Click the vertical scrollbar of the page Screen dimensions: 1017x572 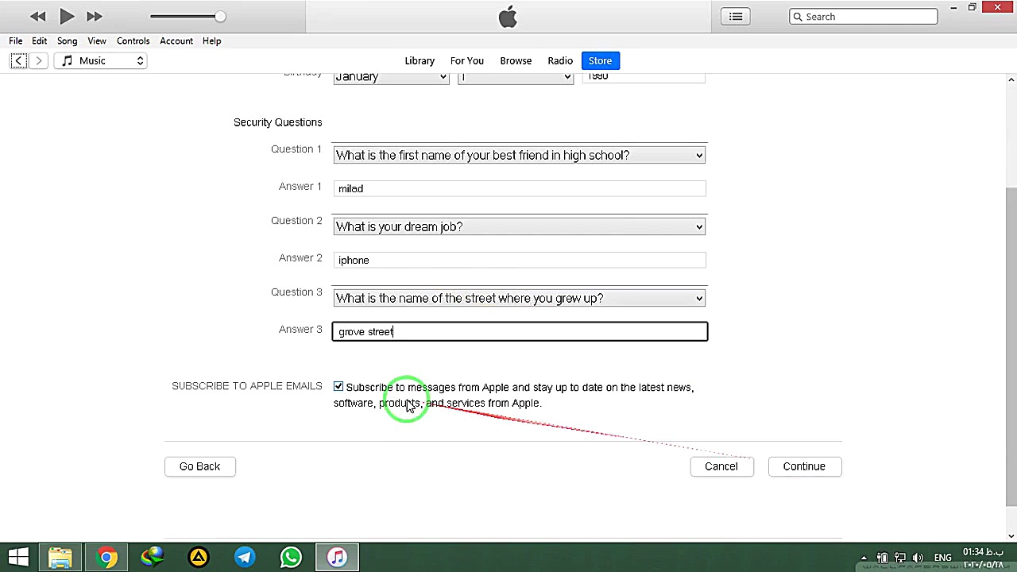1011,346
